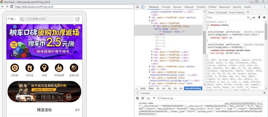Click the breadcrumb ellipsis
The width and height of the screenshot is (268, 117).
pyautogui.click(x=137, y=88)
